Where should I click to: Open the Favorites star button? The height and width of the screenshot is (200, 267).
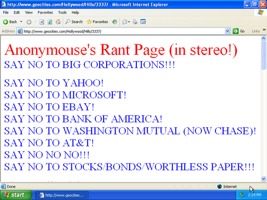click(x=97, y=22)
